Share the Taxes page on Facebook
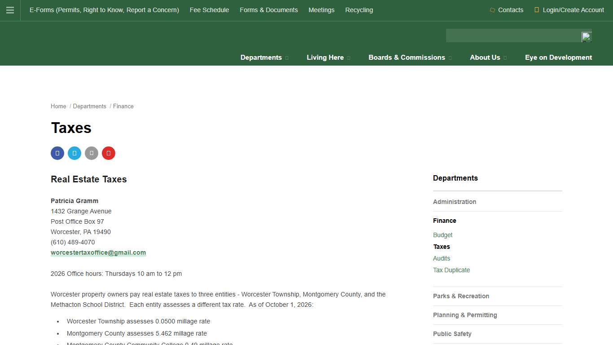Viewport: 613px width, 345px height. (57, 153)
